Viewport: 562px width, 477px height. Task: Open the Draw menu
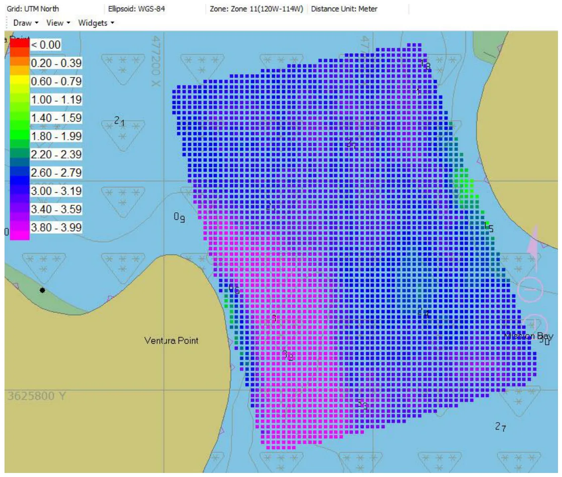[26, 23]
